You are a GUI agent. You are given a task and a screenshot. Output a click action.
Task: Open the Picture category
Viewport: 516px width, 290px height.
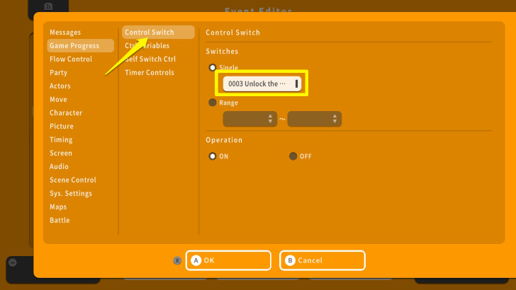click(62, 127)
